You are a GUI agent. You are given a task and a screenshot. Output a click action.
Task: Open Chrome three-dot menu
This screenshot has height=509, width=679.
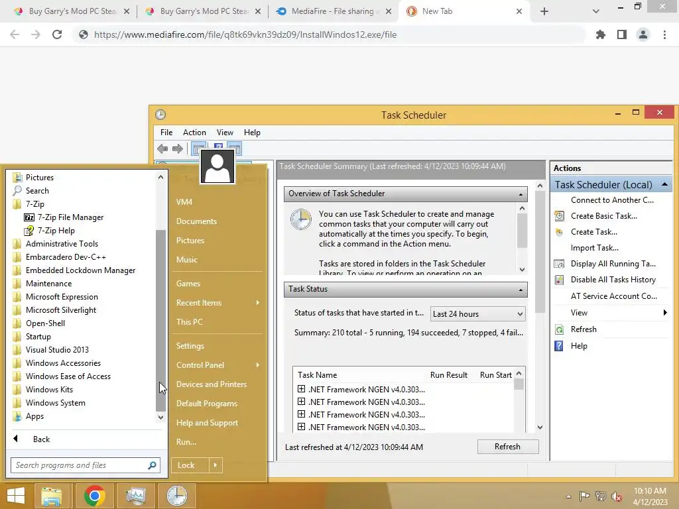point(664,34)
